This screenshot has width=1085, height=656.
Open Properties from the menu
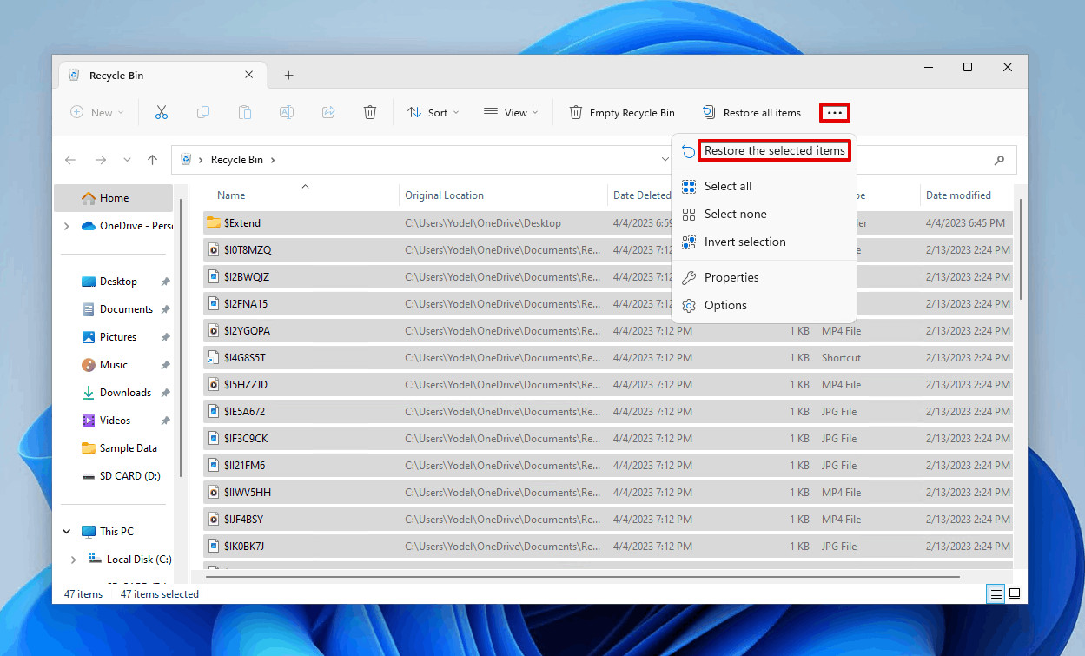(x=764, y=277)
